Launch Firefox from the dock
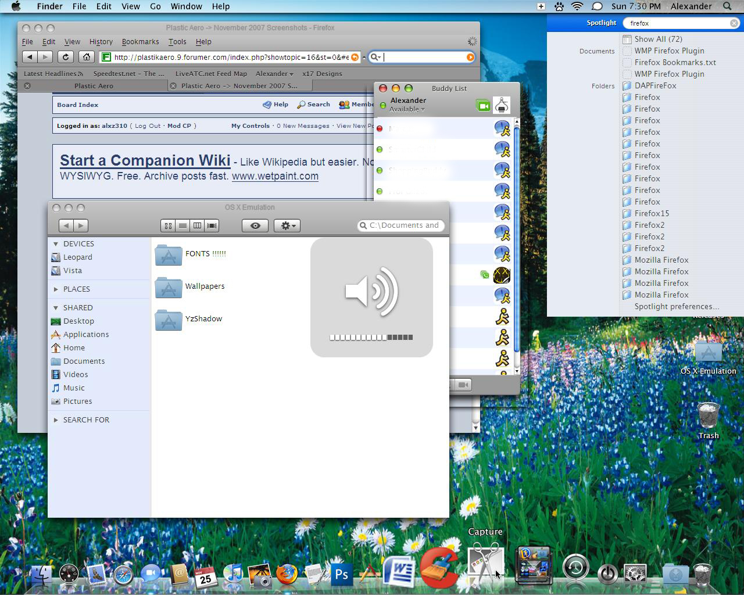Screen dimensions: 744x595 click(287, 575)
